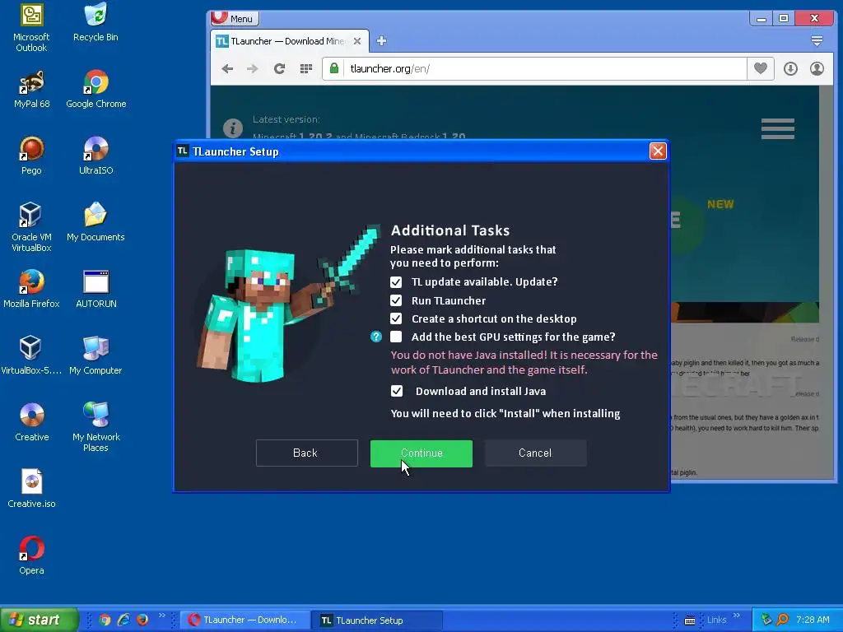The height and width of the screenshot is (632, 843).
Task: Click the green Continue button
Action: pos(421,453)
